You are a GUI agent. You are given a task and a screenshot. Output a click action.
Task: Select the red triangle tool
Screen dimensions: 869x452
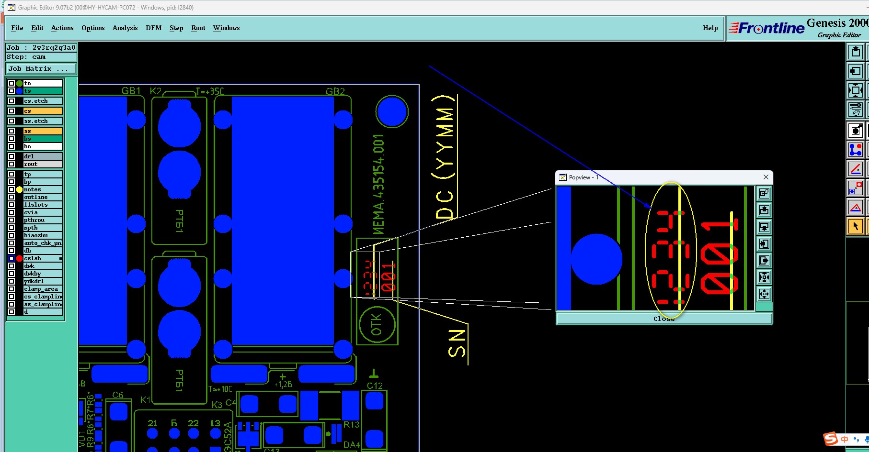(x=856, y=207)
